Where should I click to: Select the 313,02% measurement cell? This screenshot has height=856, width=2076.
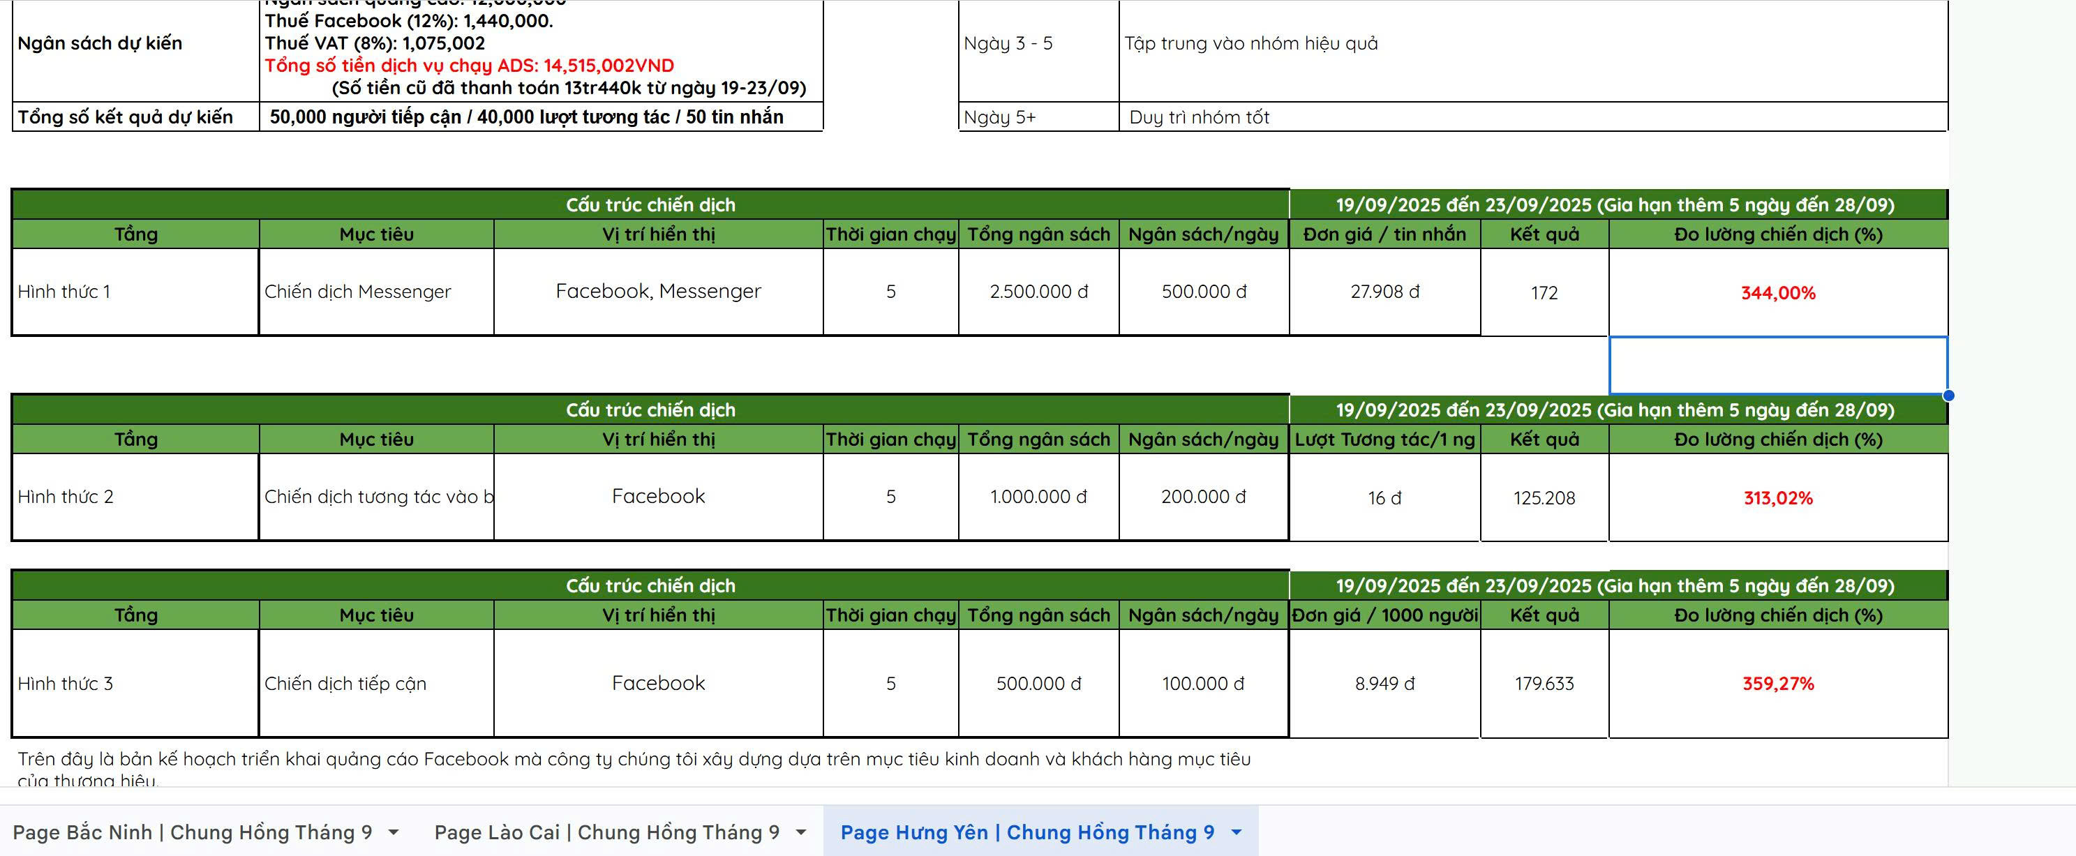point(1778,498)
